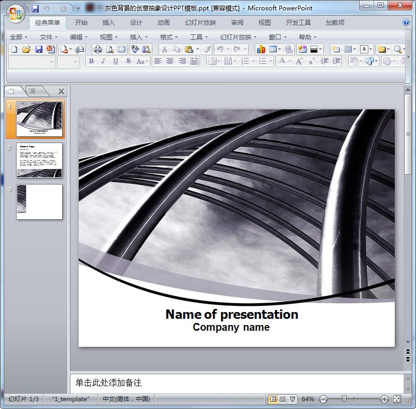Click the Print icon
Screen dimensions: 416x409
point(98,49)
